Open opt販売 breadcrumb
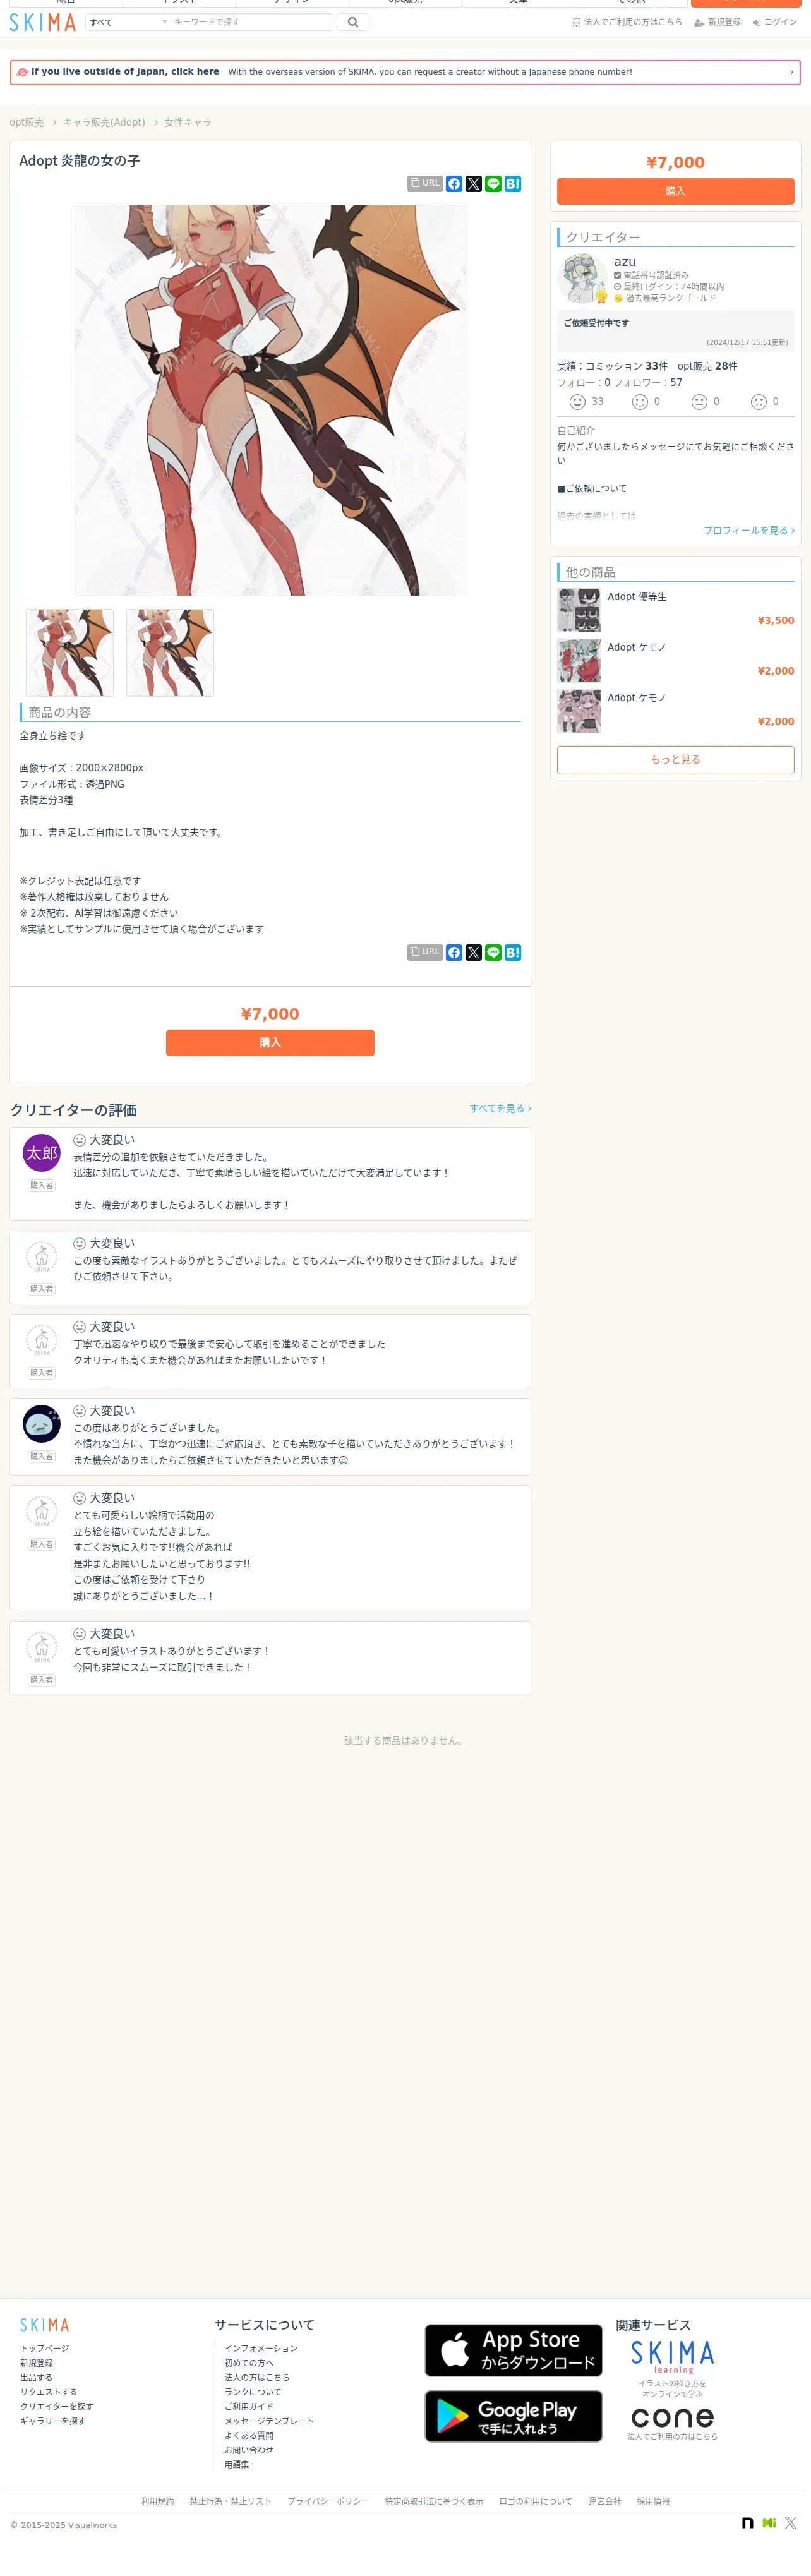Image resolution: width=811 pixels, height=2576 pixels. [x=27, y=122]
